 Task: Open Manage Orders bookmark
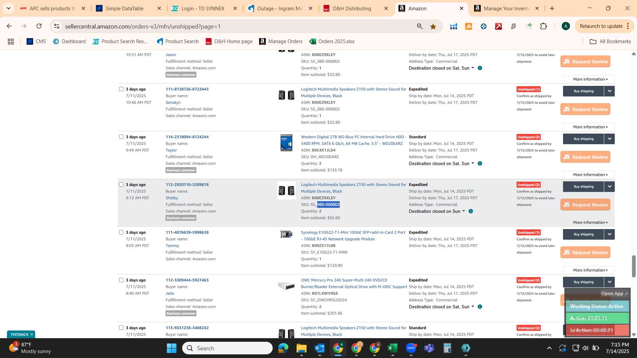pos(281,41)
